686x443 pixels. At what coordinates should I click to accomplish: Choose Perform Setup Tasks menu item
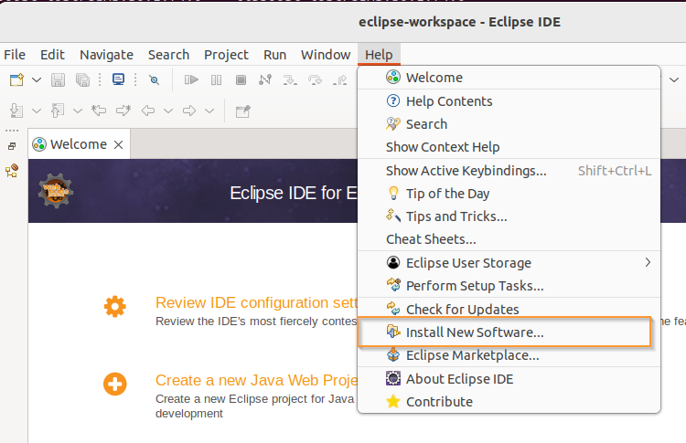pyautogui.click(x=509, y=286)
